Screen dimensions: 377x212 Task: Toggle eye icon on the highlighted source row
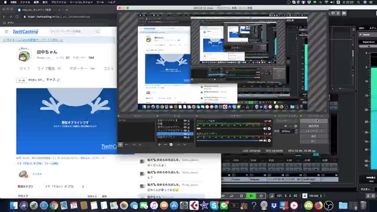pyautogui.click(x=185, y=134)
